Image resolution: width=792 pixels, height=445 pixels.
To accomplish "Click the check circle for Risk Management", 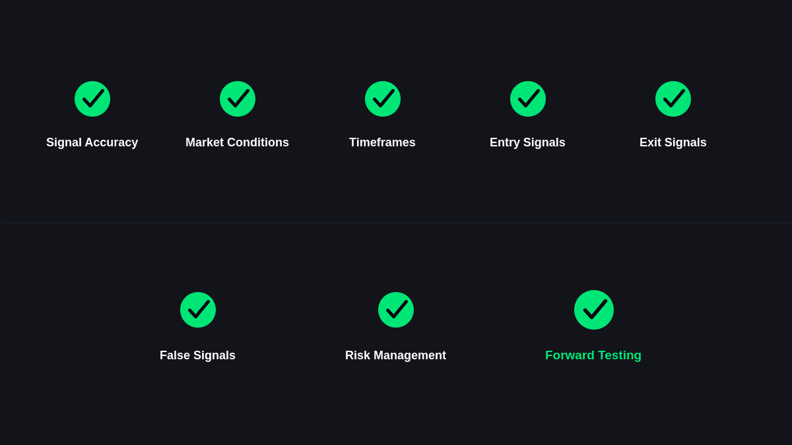I will click(396, 310).
